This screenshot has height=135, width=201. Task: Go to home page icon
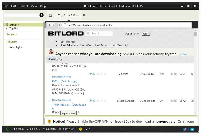tap(51, 15)
